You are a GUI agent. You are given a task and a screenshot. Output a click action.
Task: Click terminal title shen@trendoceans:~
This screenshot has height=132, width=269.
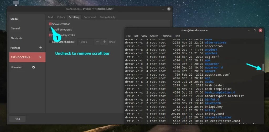pos(194,31)
